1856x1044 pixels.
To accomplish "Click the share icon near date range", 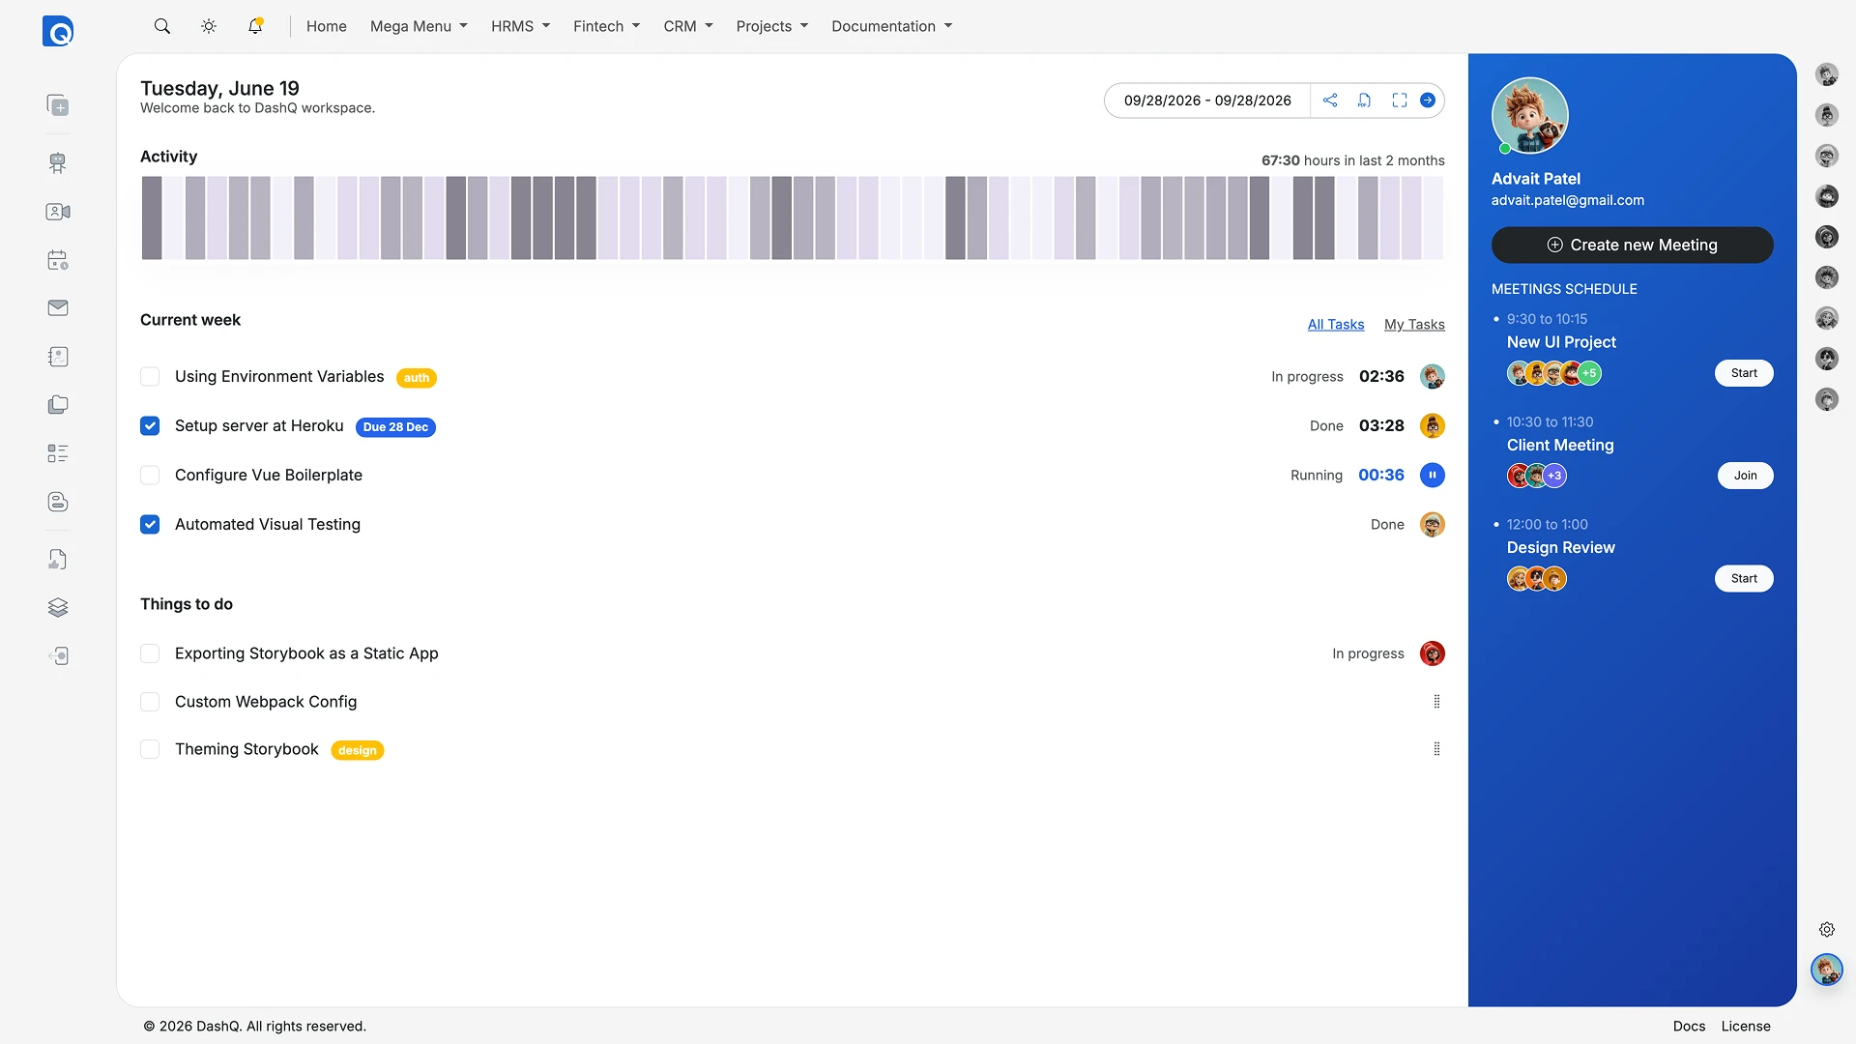I will pyautogui.click(x=1330, y=101).
